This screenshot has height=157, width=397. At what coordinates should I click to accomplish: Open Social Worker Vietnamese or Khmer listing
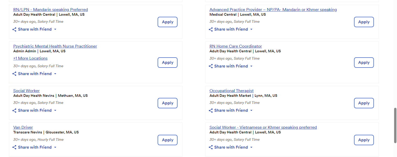click(x=263, y=127)
